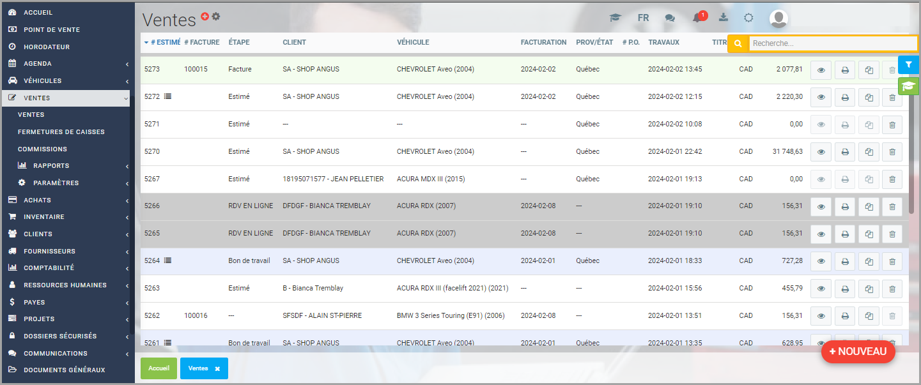Print estimate 5272 using its printer icon
The image size is (921, 385).
pyautogui.click(x=845, y=97)
